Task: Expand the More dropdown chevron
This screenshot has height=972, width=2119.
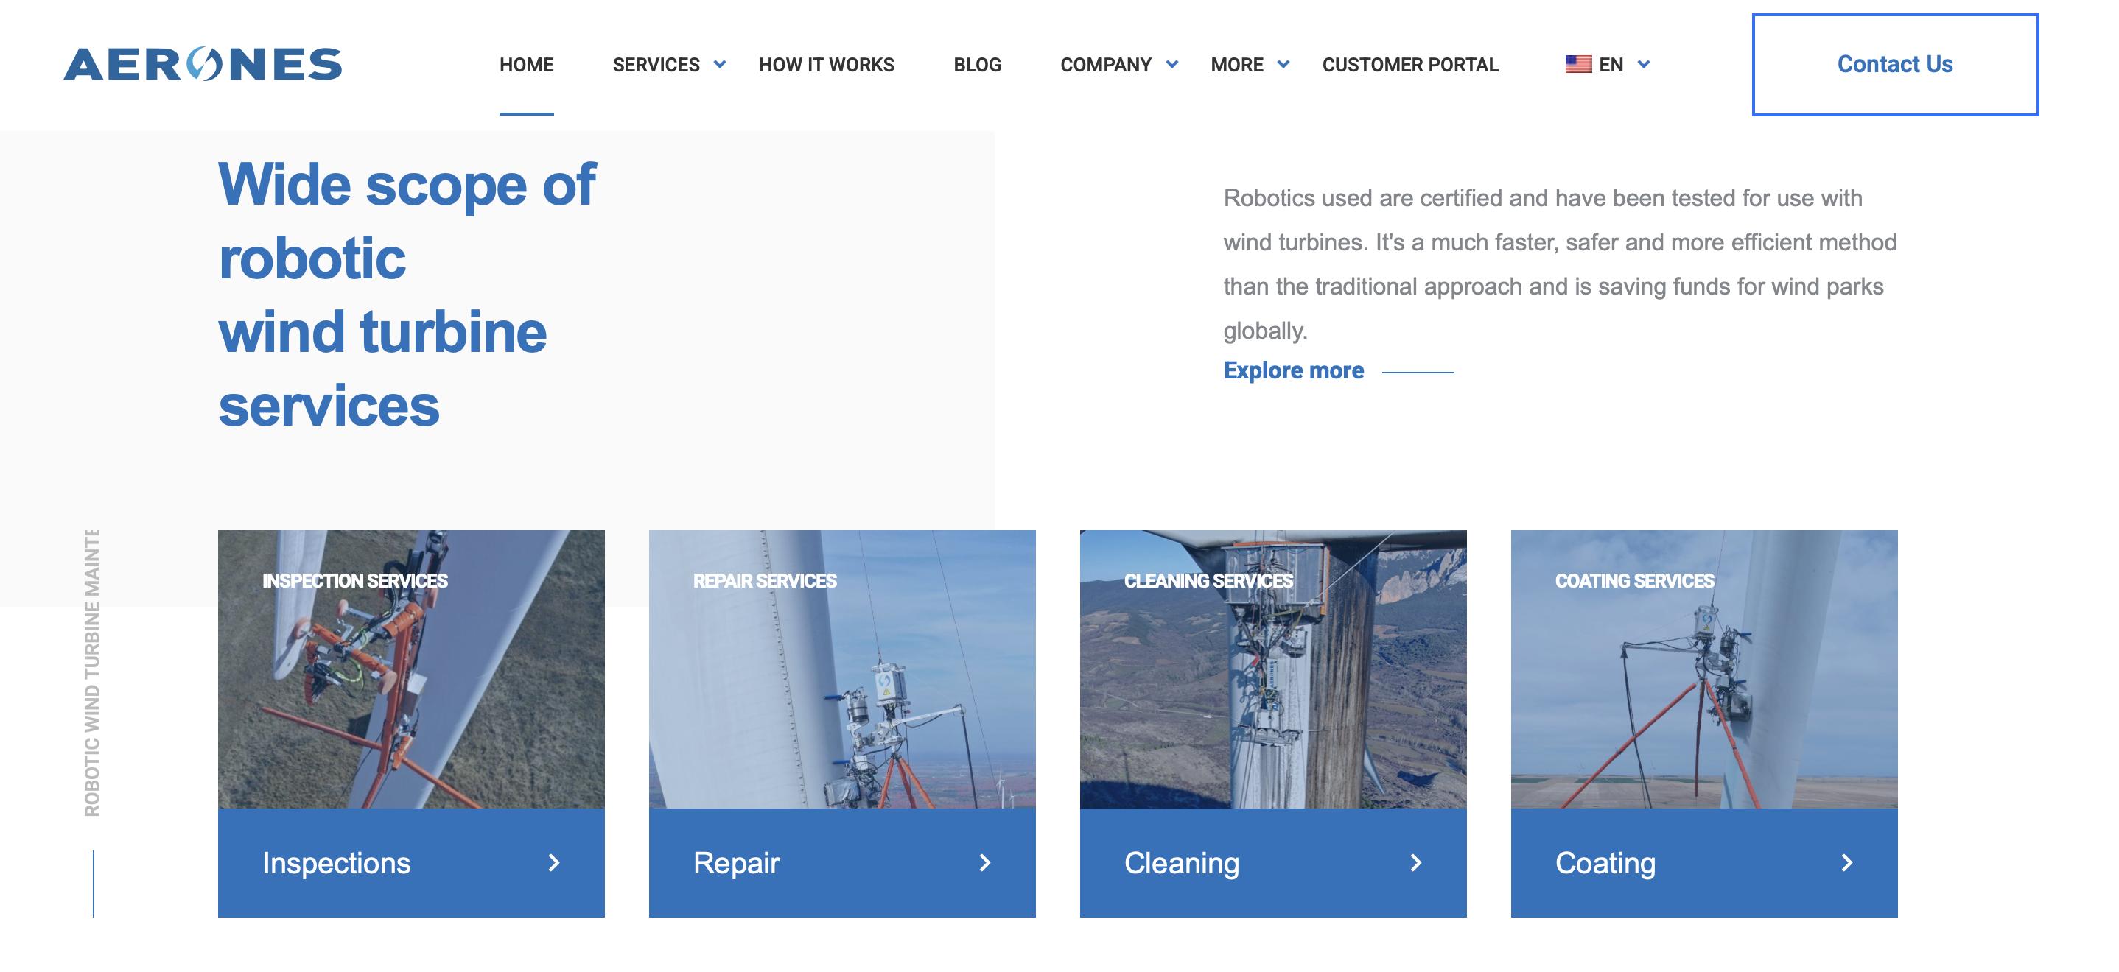Action: click(1283, 64)
